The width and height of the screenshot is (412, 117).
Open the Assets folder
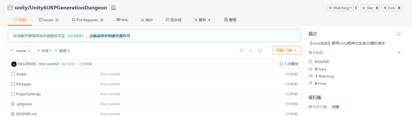(x=21, y=74)
